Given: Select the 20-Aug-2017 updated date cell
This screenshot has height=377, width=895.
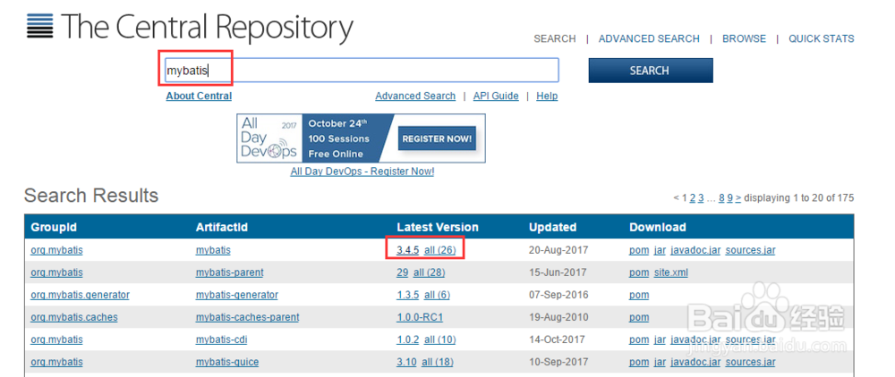Looking at the screenshot, I should (558, 250).
